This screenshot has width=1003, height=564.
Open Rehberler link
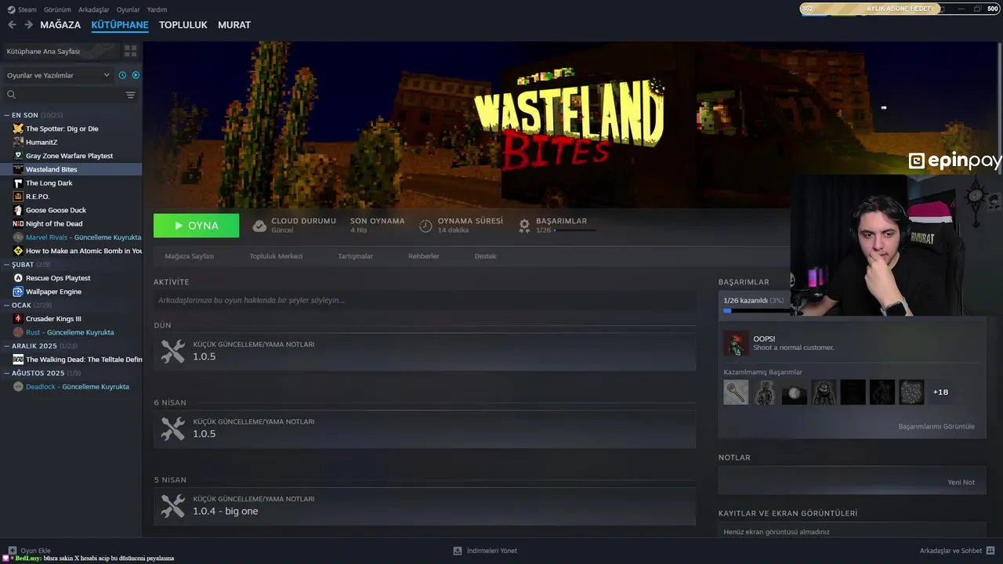pos(423,256)
